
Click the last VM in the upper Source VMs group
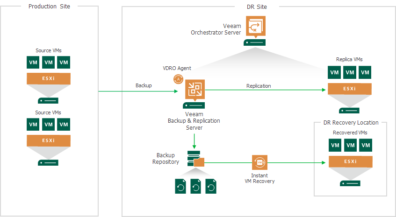pos(64,62)
